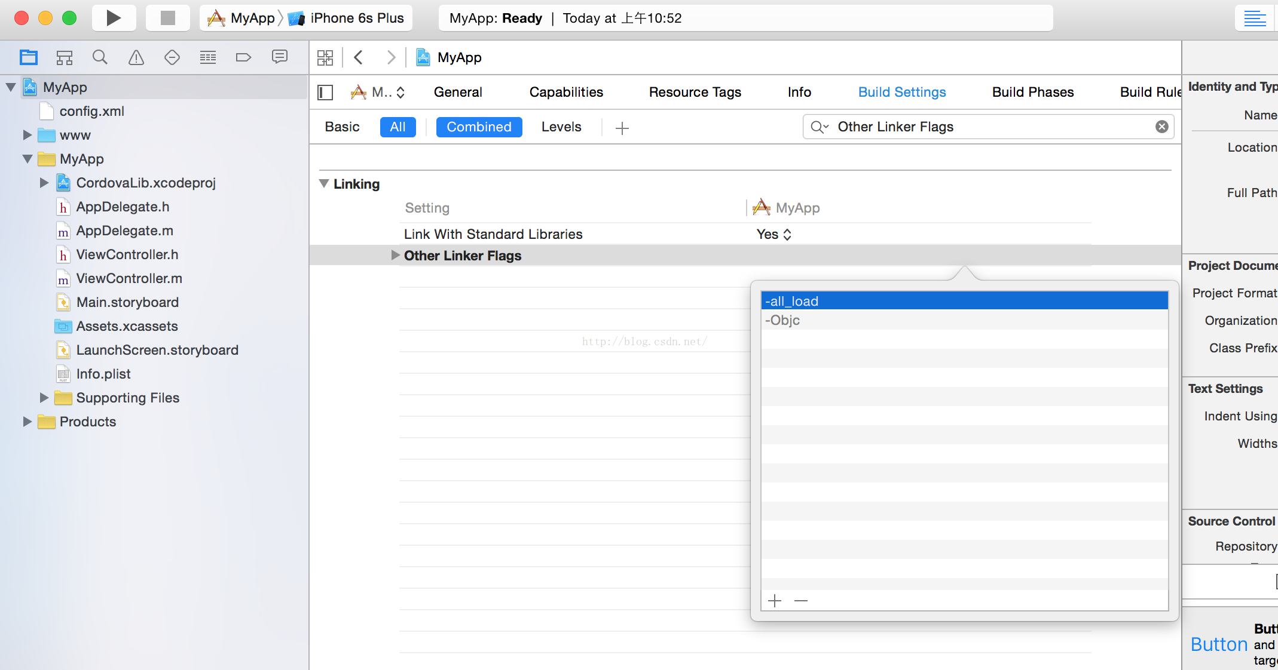The width and height of the screenshot is (1278, 670).
Task: Open Info.plist
Action: (103, 374)
